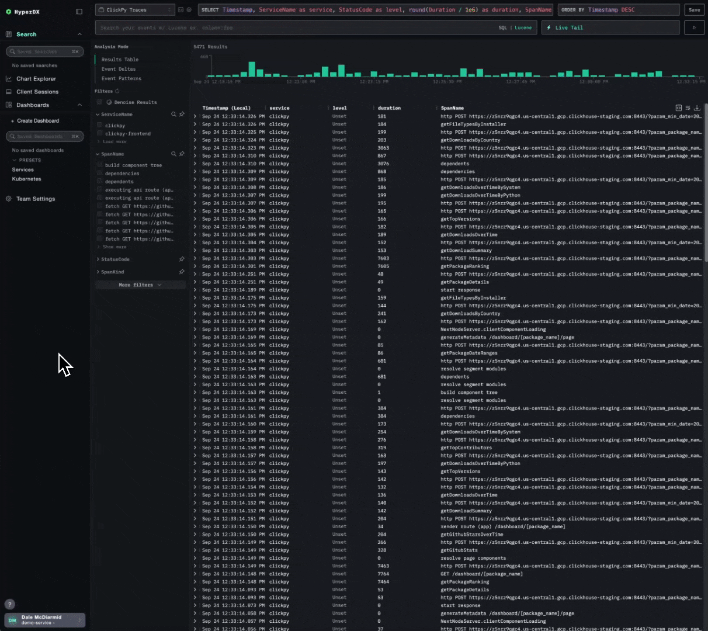Click the Save button

[x=694, y=10]
